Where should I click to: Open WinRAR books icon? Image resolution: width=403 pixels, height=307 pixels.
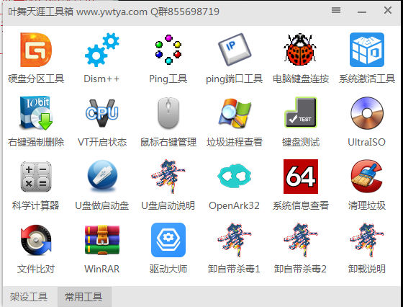click(x=102, y=240)
